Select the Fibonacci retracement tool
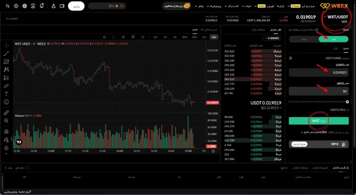 6,61
